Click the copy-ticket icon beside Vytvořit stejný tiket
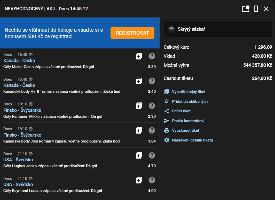 [x=167, y=92]
